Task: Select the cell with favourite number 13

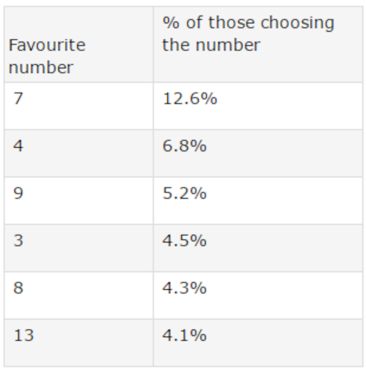Action: (x=24, y=336)
